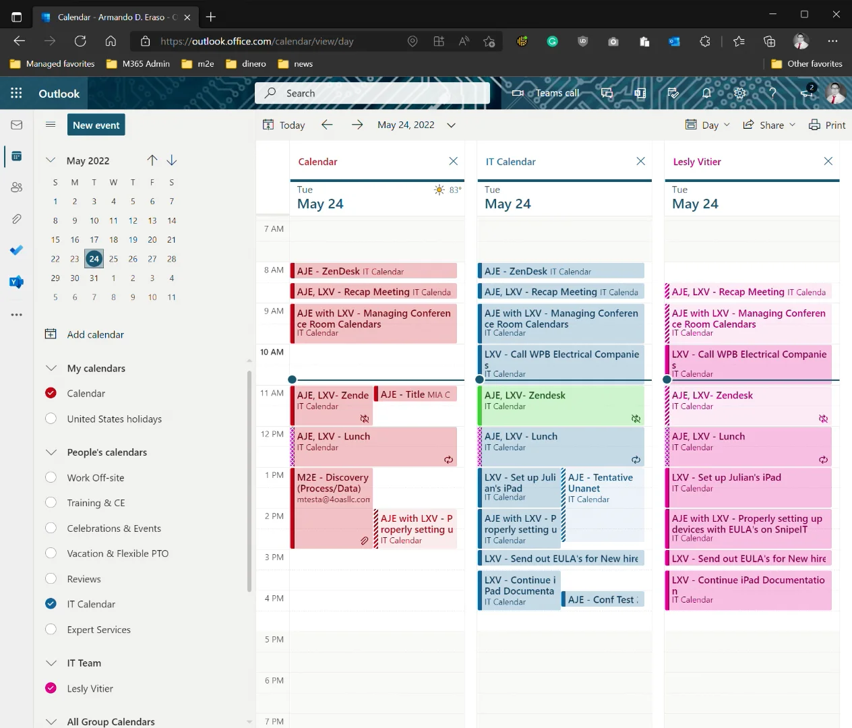
Task: Enable Reviews calendar
Action: [51, 578]
